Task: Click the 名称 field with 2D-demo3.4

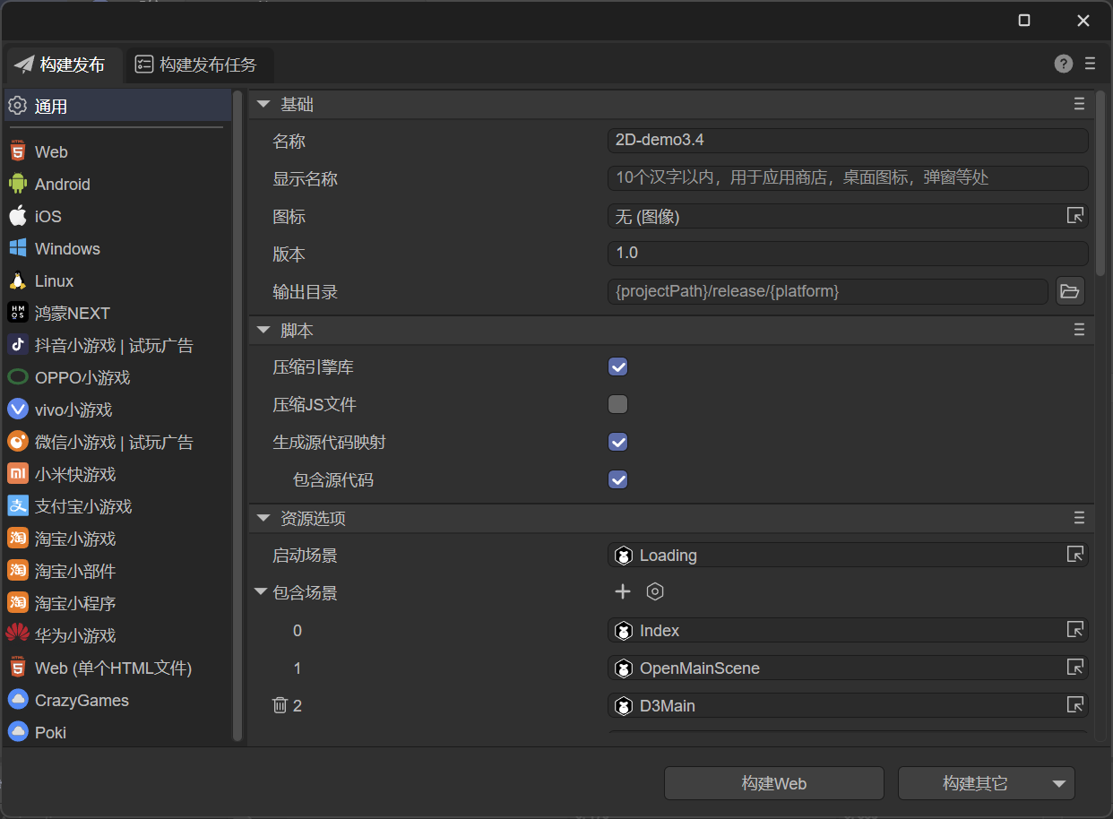Action: point(848,141)
